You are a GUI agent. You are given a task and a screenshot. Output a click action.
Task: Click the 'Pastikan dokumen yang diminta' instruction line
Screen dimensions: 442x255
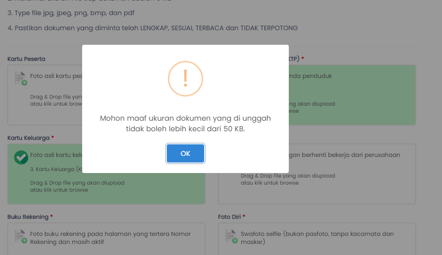tap(153, 28)
